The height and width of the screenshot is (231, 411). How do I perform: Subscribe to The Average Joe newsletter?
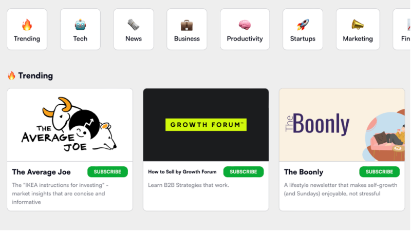[x=107, y=172]
